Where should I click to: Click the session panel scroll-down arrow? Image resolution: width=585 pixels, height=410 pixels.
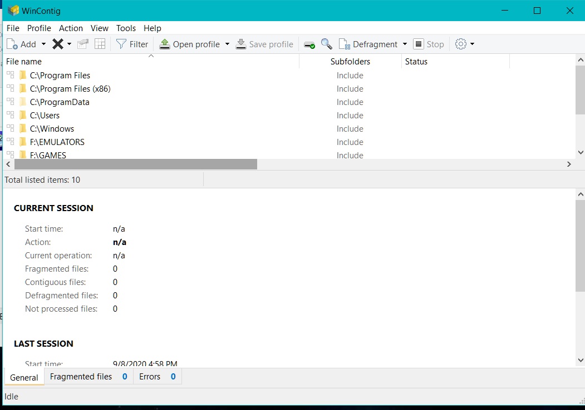580,360
